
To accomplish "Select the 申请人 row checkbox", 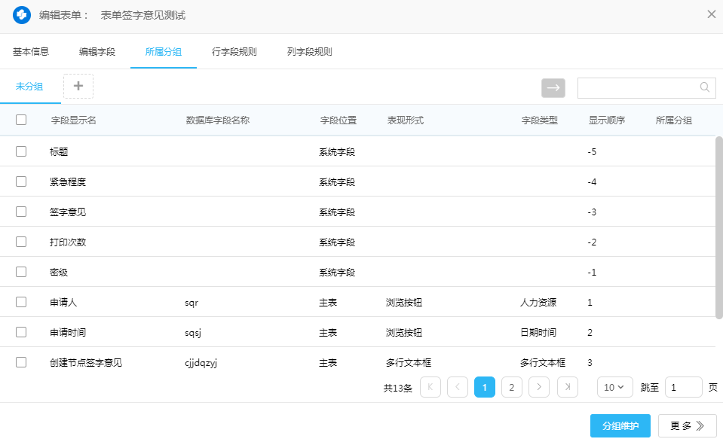I will (x=21, y=302).
